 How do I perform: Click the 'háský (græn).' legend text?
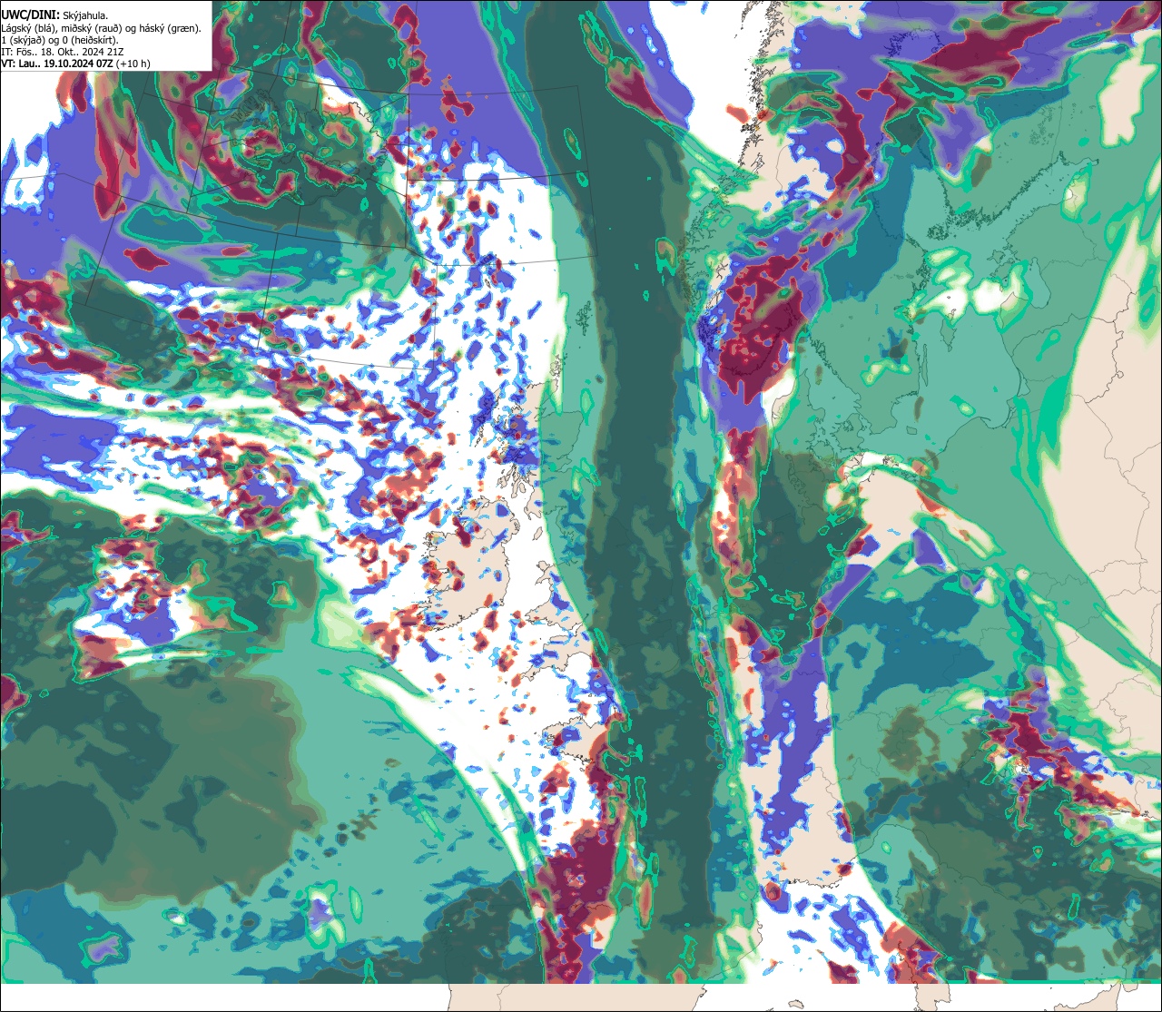pos(170,28)
